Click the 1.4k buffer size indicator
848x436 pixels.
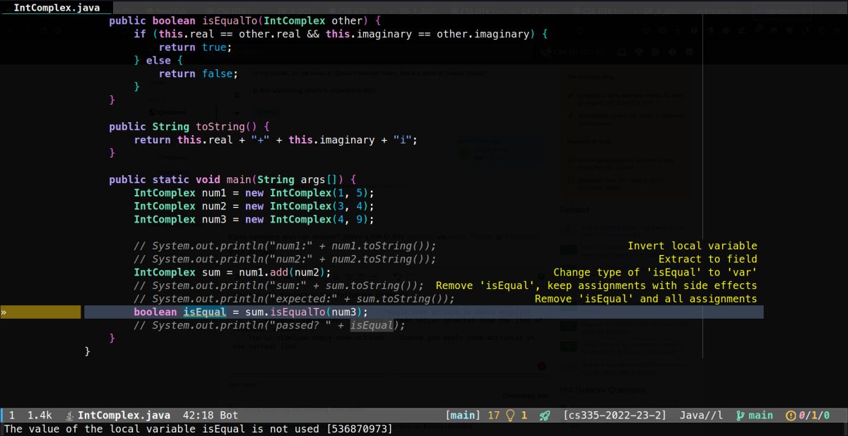pos(40,416)
